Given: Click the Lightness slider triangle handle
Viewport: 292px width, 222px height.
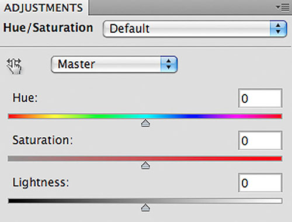Looking at the screenshot, I should coord(145,208).
